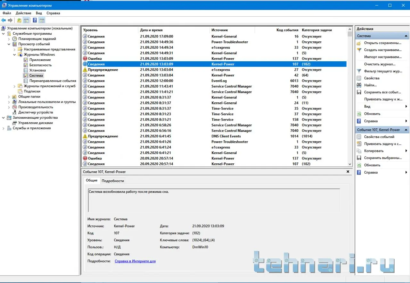
Task: Open the Действие menu
Action: point(23,13)
